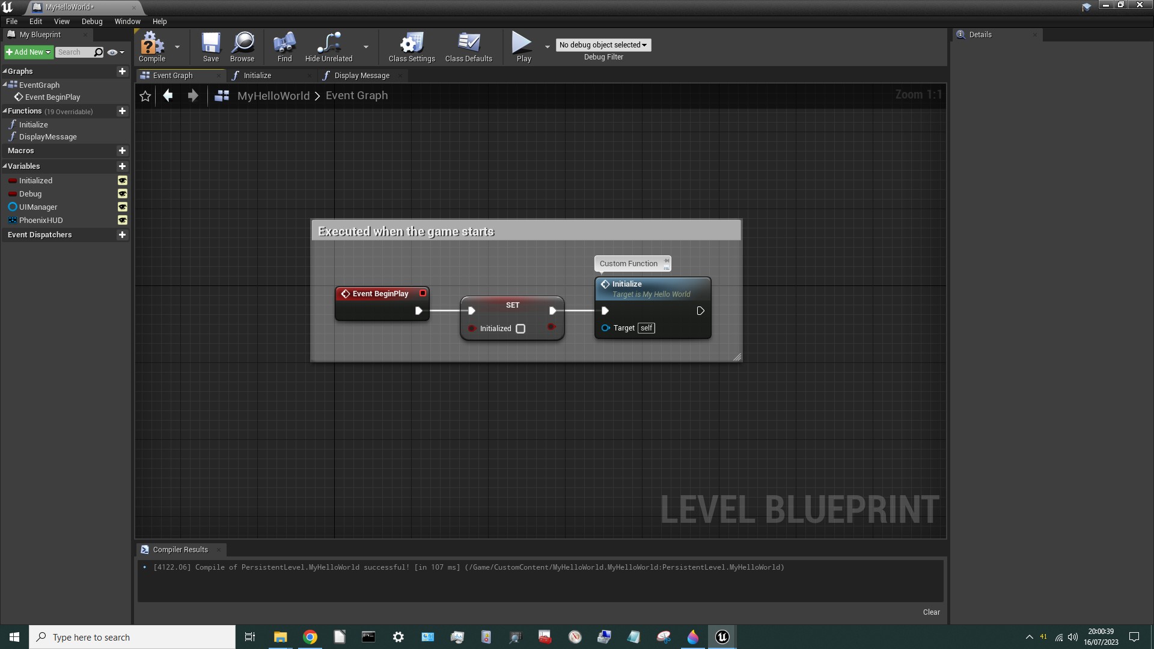Open debug object selector dropdown
The height and width of the screenshot is (649, 1154).
pos(603,45)
